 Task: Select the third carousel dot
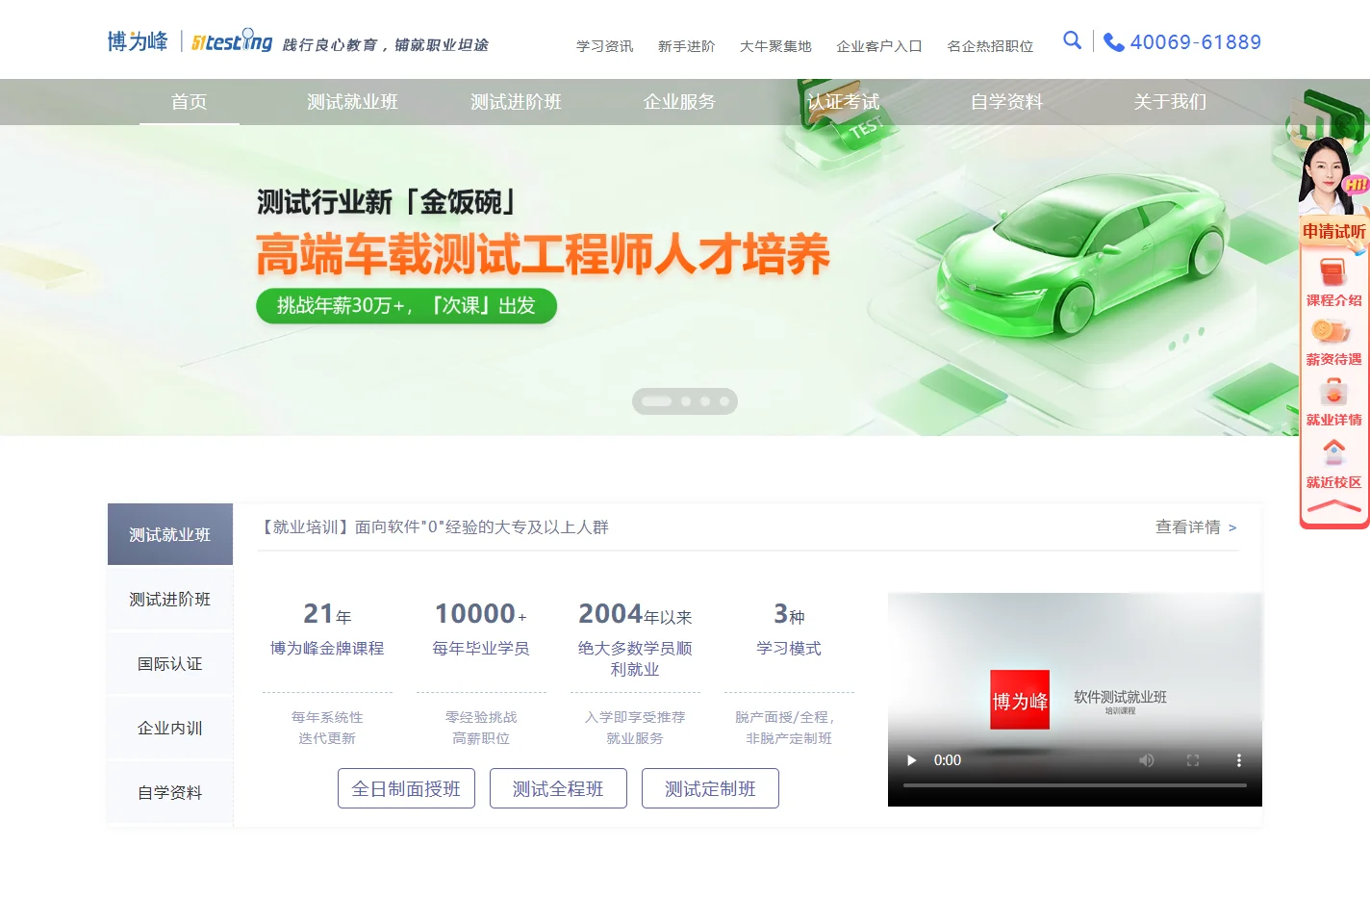705,401
